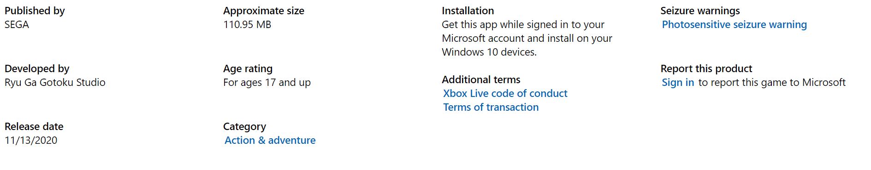Viewport: 871px width, 170px height.
Task: Select the Action & adventure category link
Action: [270, 141]
